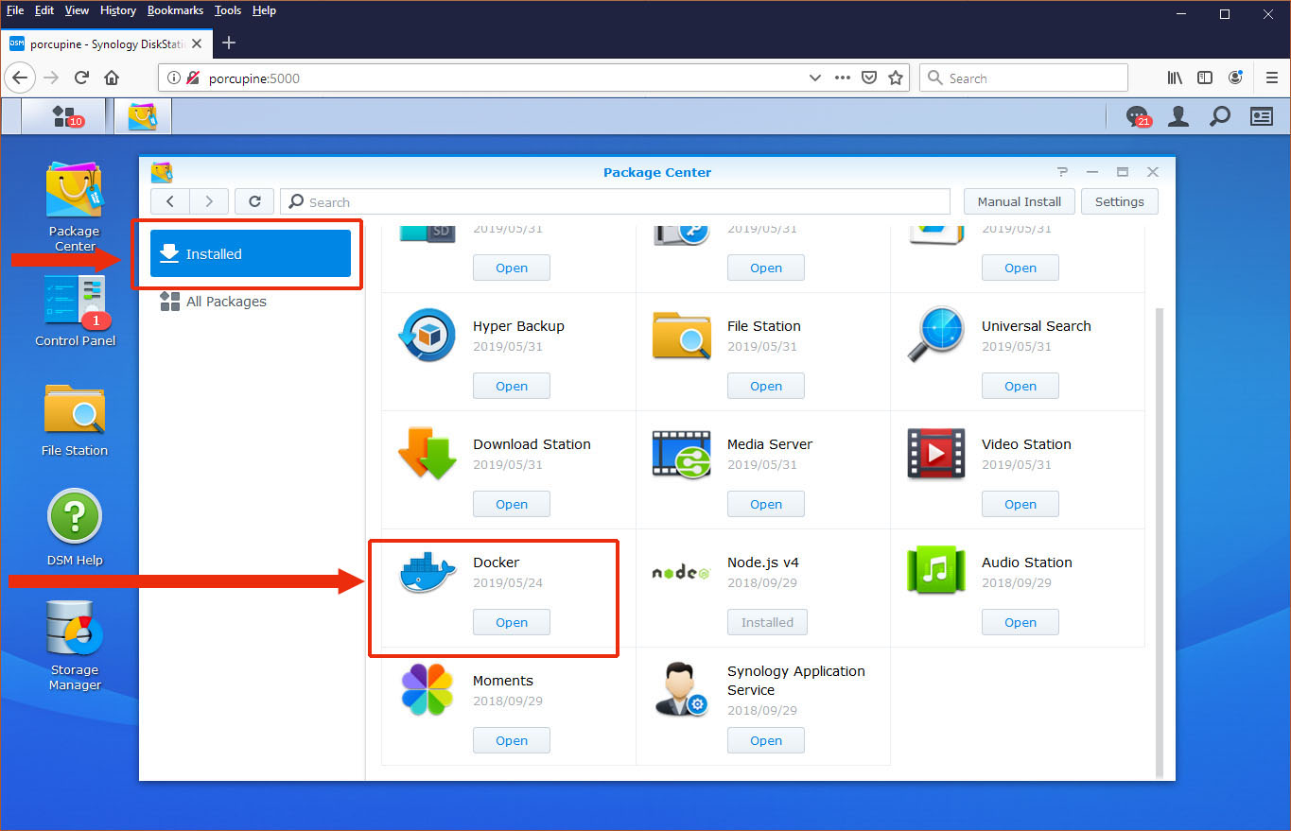Toggle the Firefox sidebar
The height and width of the screenshot is (831, 1291).
pyautogui.click(x=1205, y=78)
